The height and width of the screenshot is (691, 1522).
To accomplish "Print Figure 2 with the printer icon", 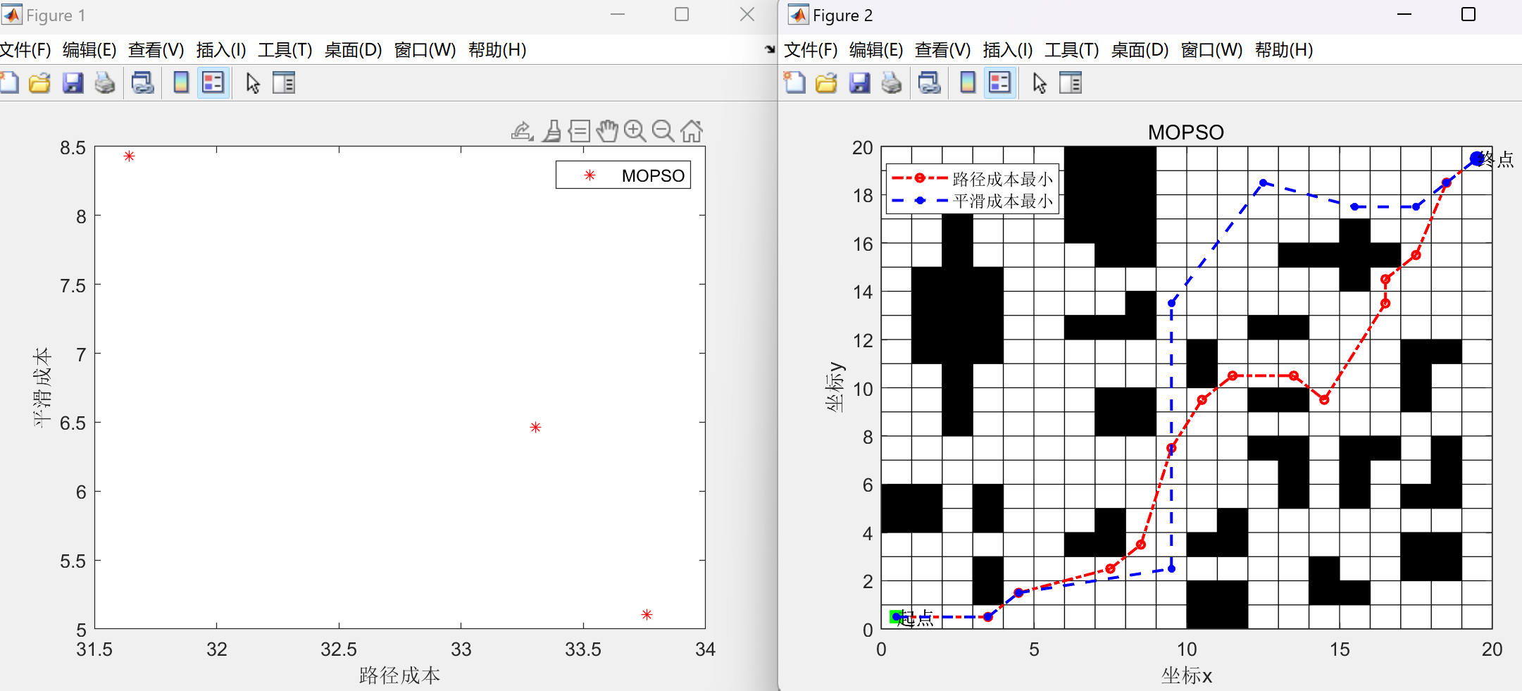I will [x=892, y=83].
